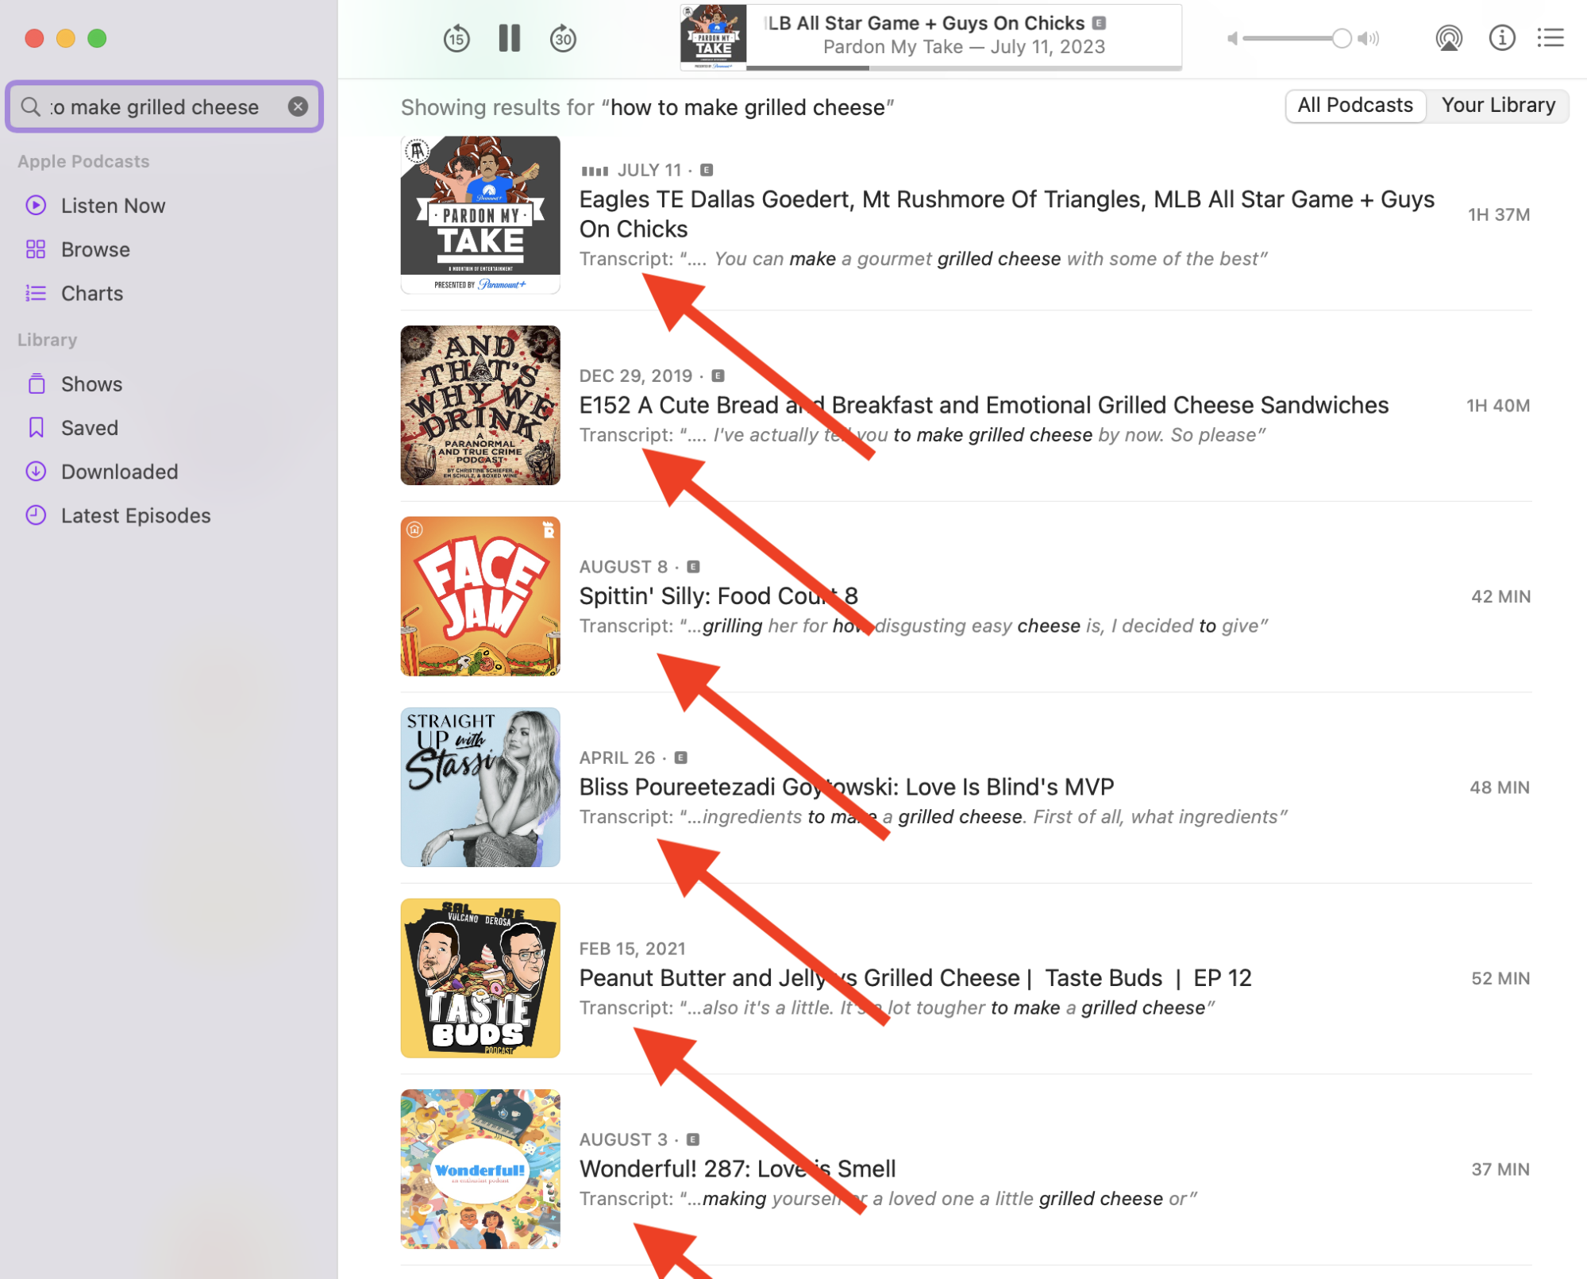Click the DEC 29, 2019 date label
1587x1279 pixels.
point(635,376)
